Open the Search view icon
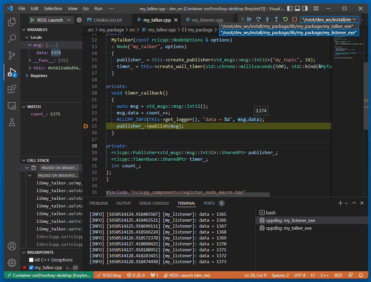371x282 pixels. [x=12, y=39]
